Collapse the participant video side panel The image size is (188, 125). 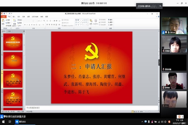159,62
